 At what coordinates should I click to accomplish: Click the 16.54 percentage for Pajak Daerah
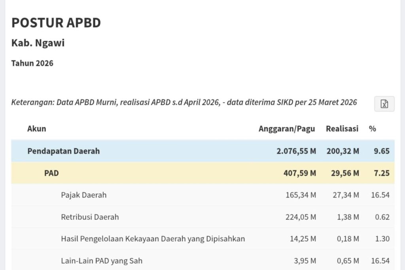[380, 195]
